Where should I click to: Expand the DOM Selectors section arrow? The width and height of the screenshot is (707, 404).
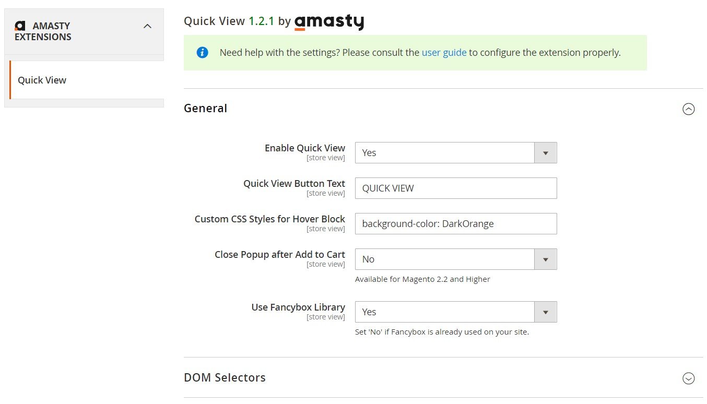tap(689, 378)
